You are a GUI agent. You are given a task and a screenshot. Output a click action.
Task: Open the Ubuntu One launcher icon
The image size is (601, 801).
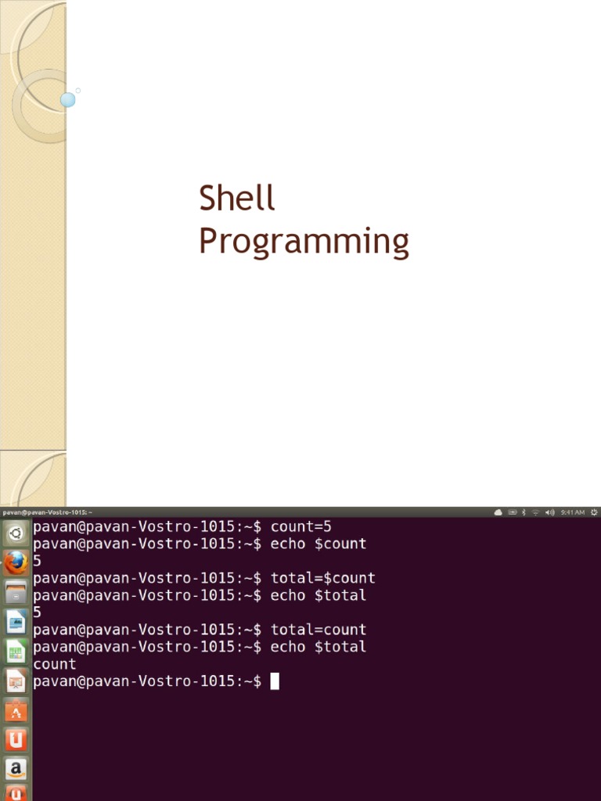[16, 740]
